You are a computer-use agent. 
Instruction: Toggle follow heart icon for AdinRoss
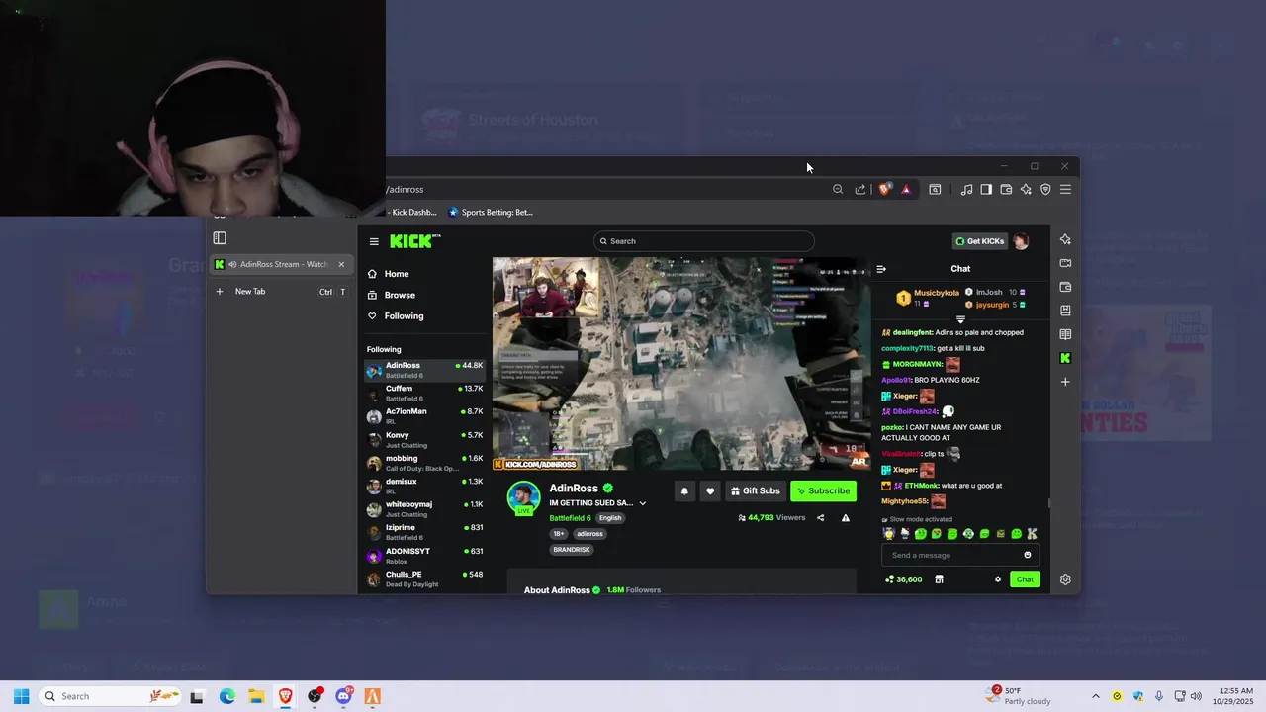pos(710,490)
